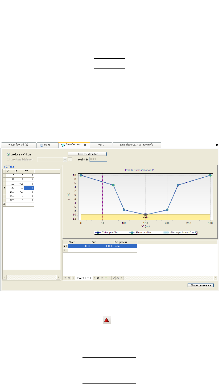Select Roughness cell 'Main'
Image resolution: width=219 pixels, height=384 pixels.
125,246
